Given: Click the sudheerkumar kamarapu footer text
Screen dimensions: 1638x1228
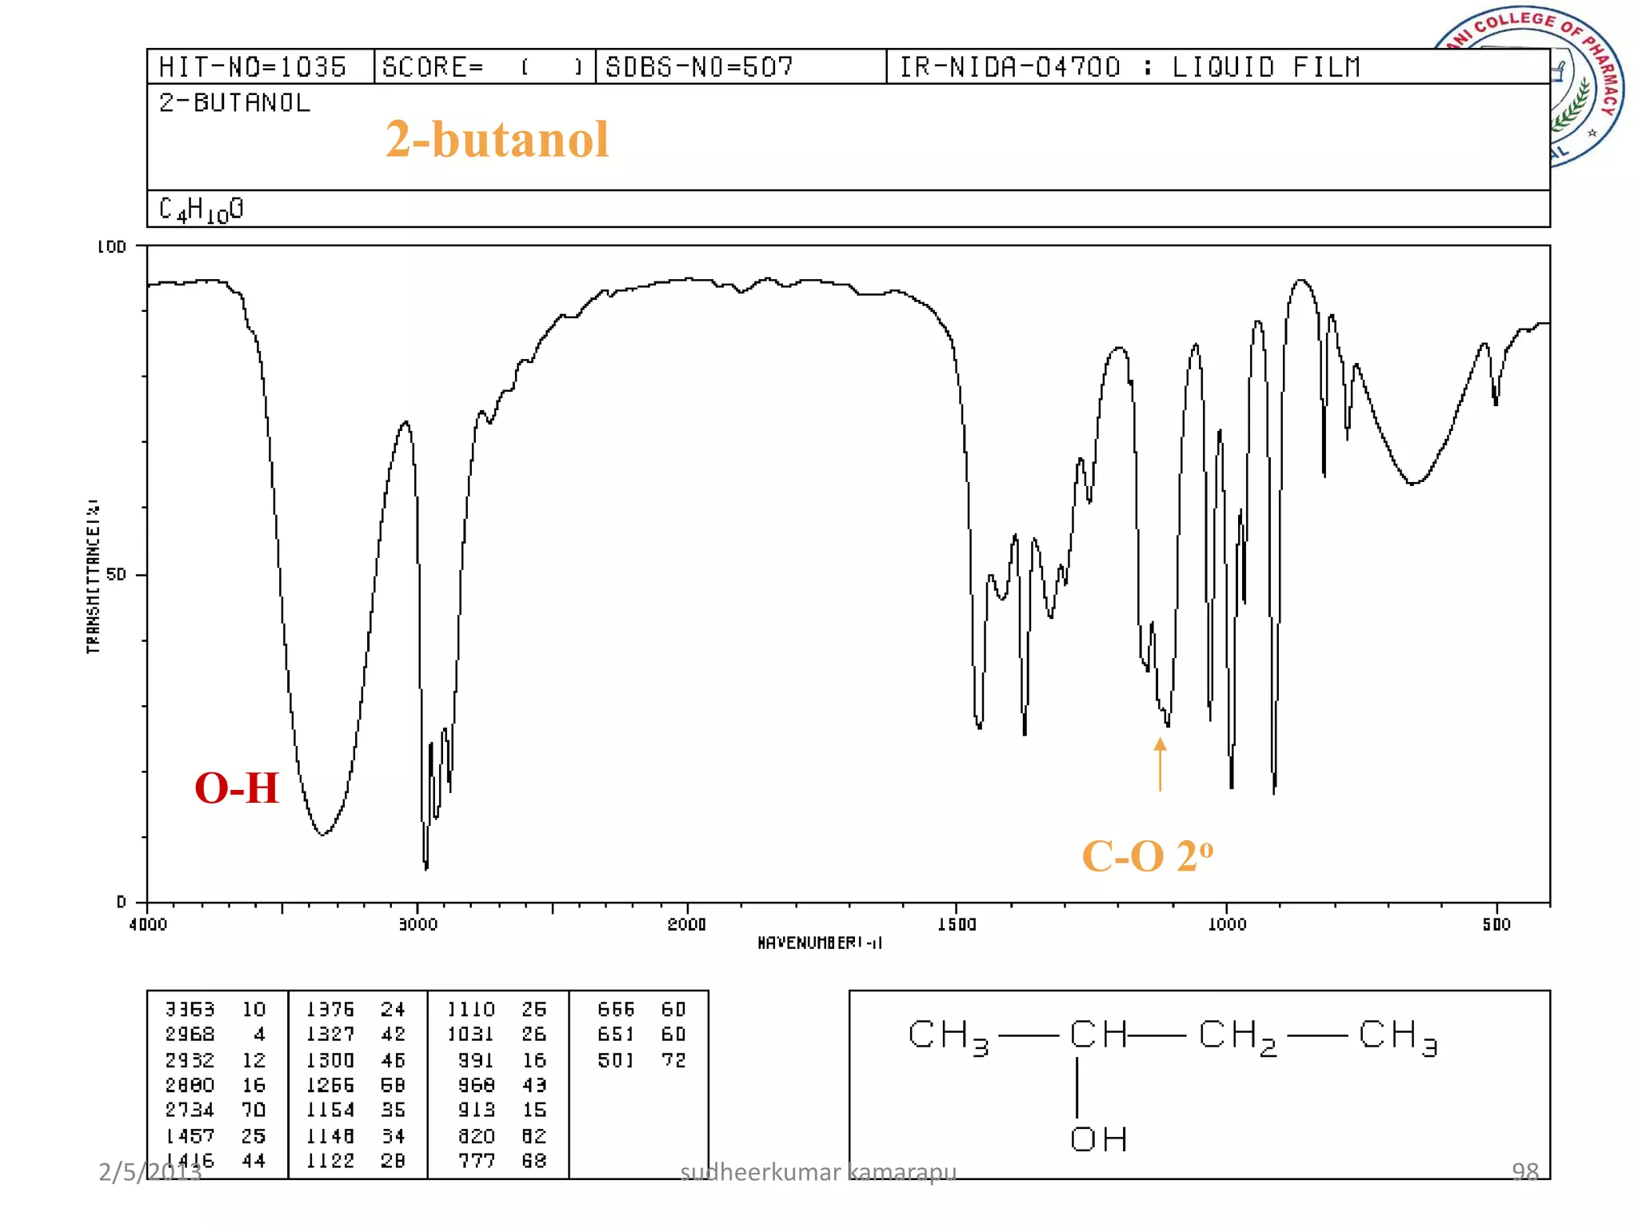Looking at the screenshot, I should [x=817, y=1172].
